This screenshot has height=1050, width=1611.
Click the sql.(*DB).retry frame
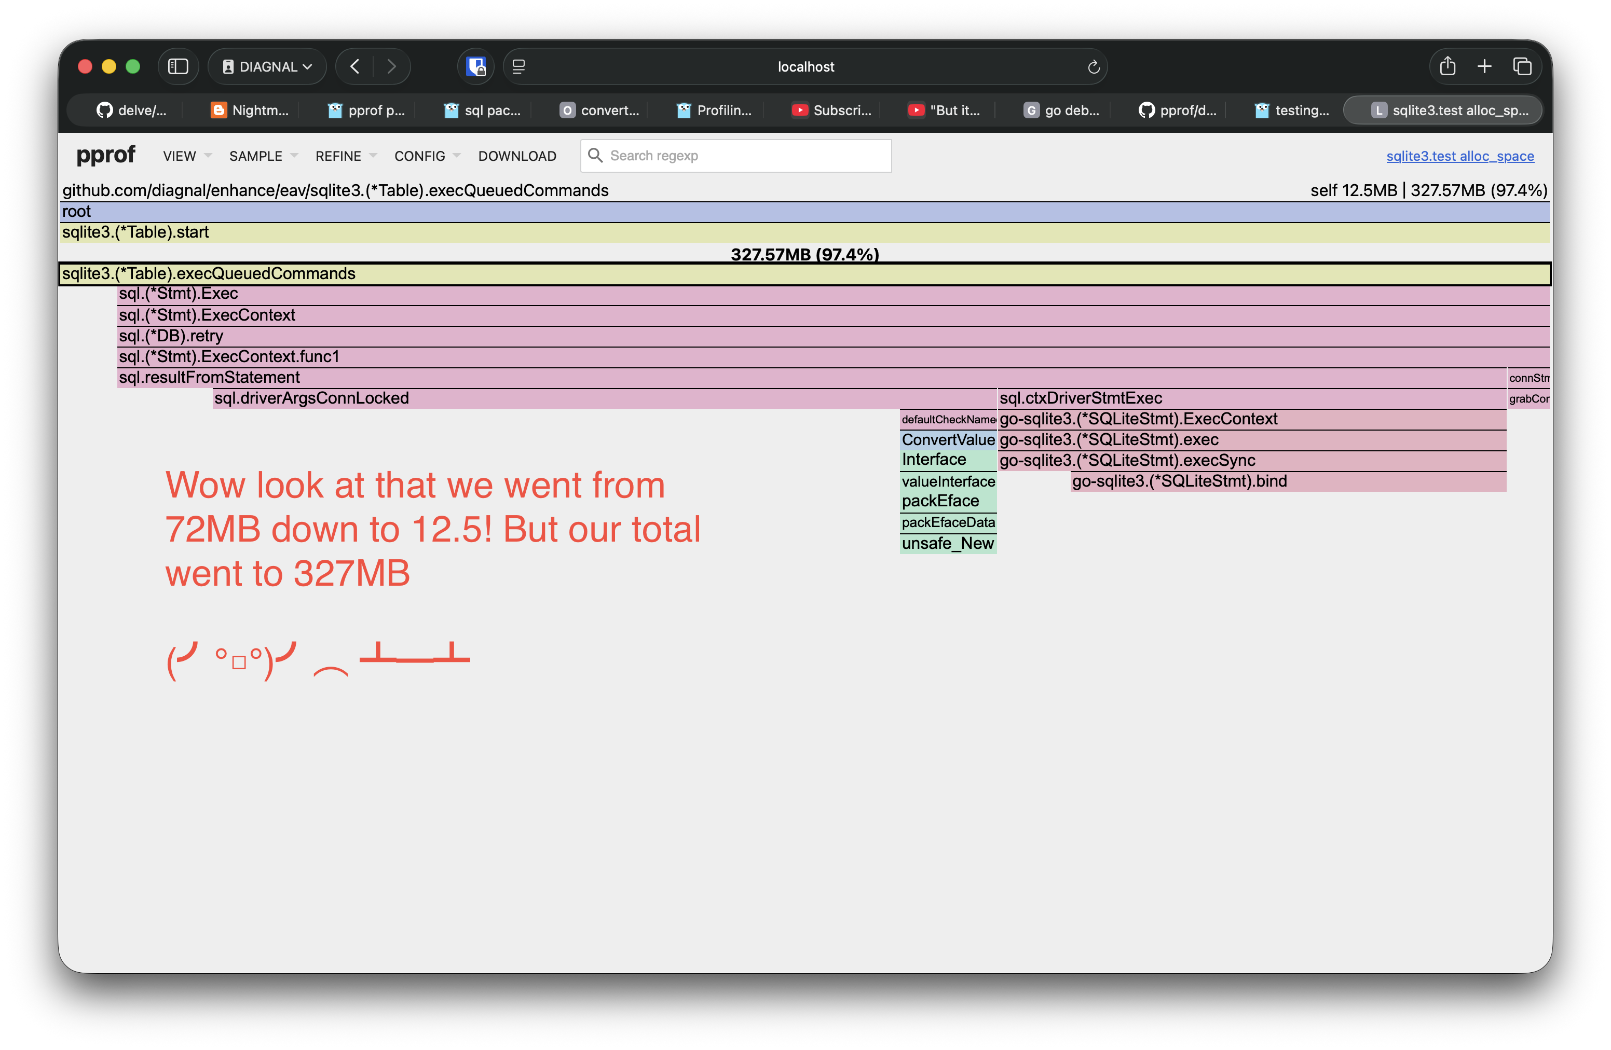[833, 336]
